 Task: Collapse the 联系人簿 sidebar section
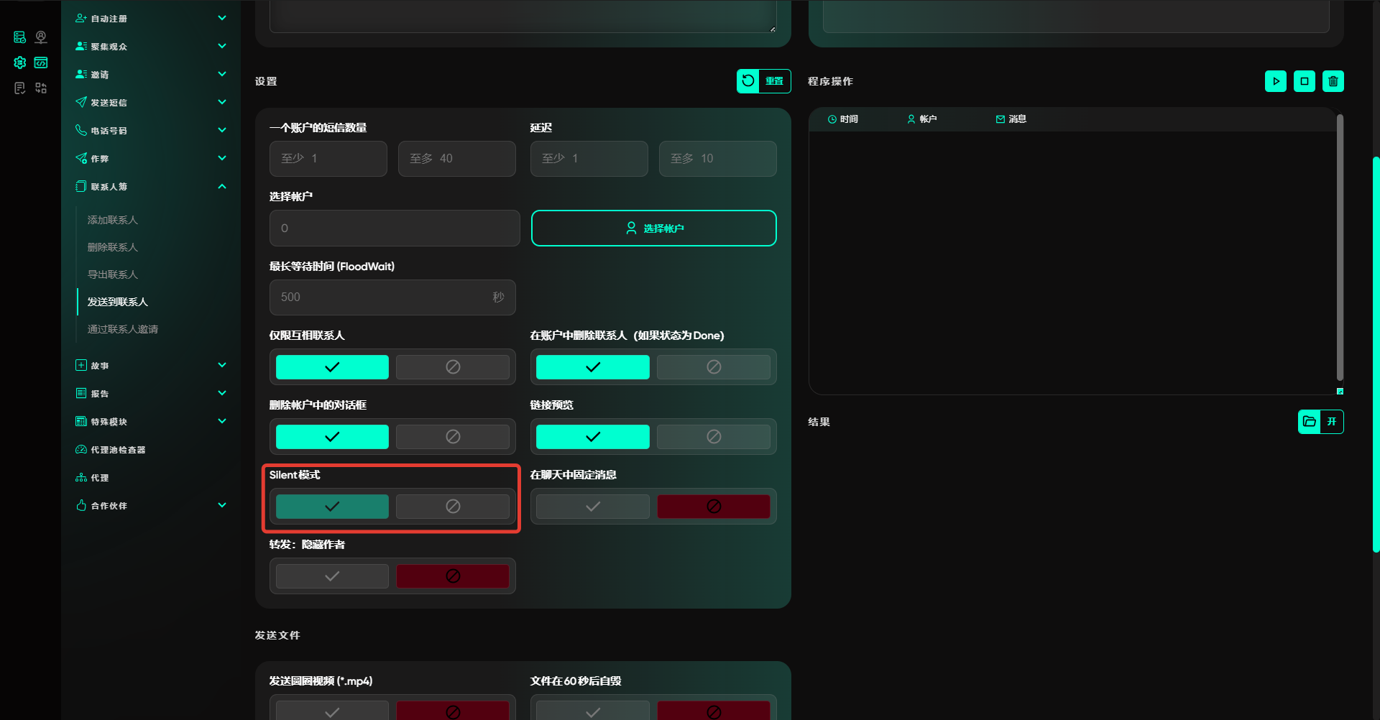tap(222, 187)
